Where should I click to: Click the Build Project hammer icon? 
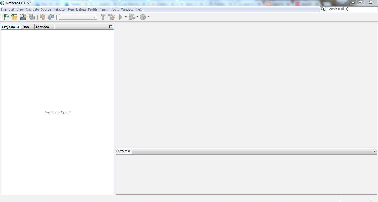click(103, 17)
